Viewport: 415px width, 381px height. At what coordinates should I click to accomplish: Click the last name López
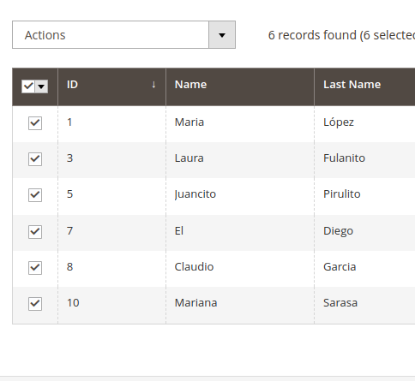tap(339, 122)
